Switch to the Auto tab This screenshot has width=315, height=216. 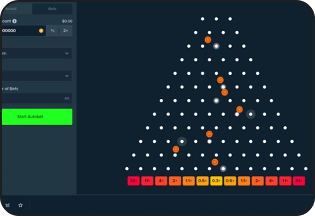(x=52, y=9)
